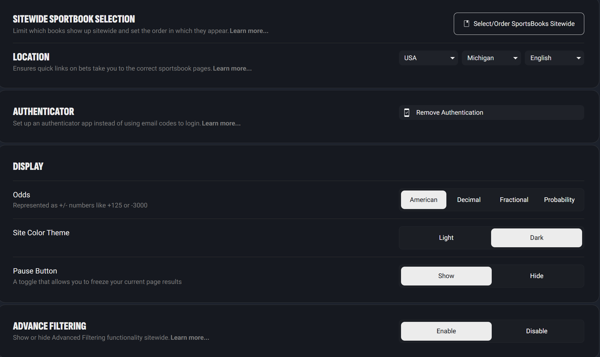
Task: Open the USA country dropdown
Action: 428,58
